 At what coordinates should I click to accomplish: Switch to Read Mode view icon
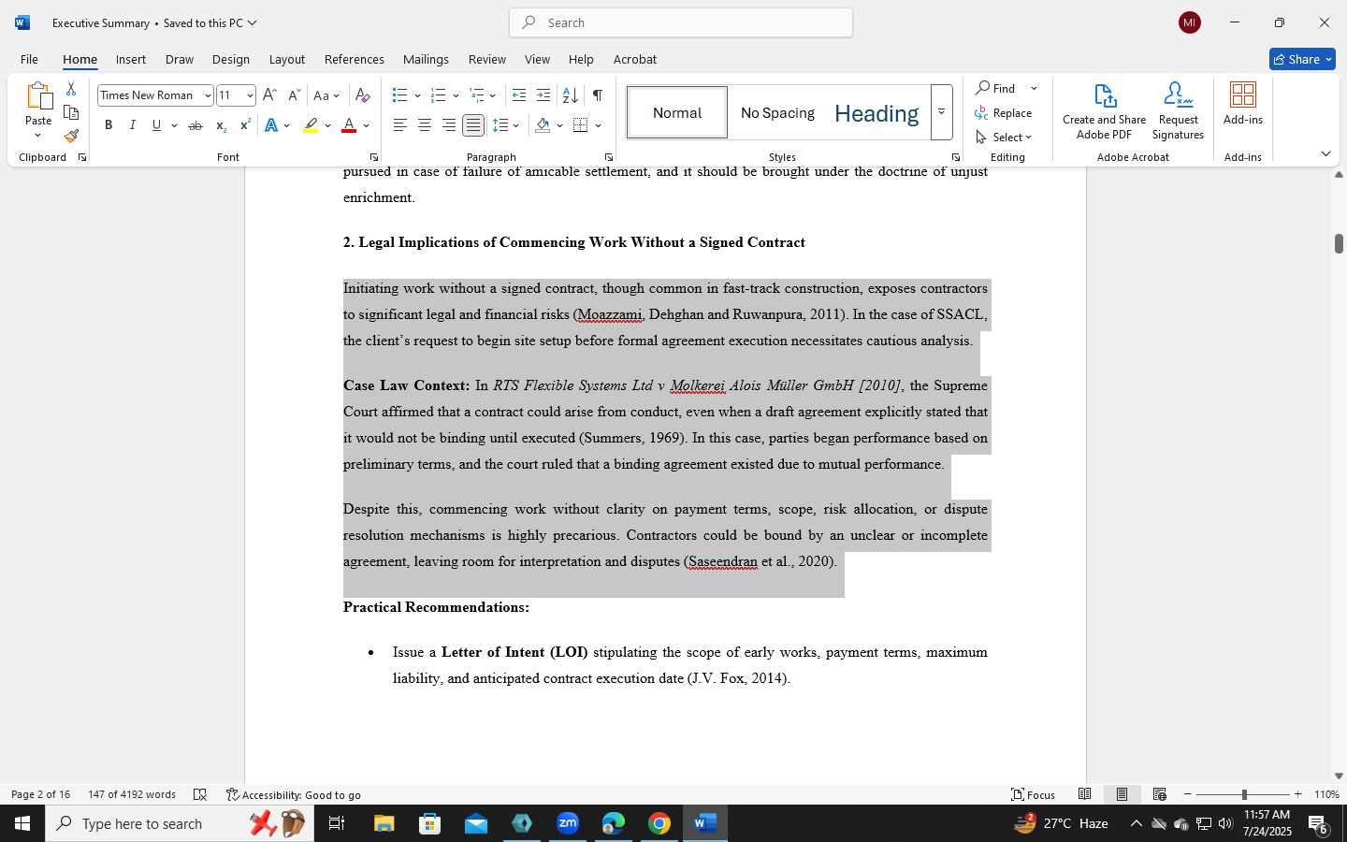tap(1085, 794)
